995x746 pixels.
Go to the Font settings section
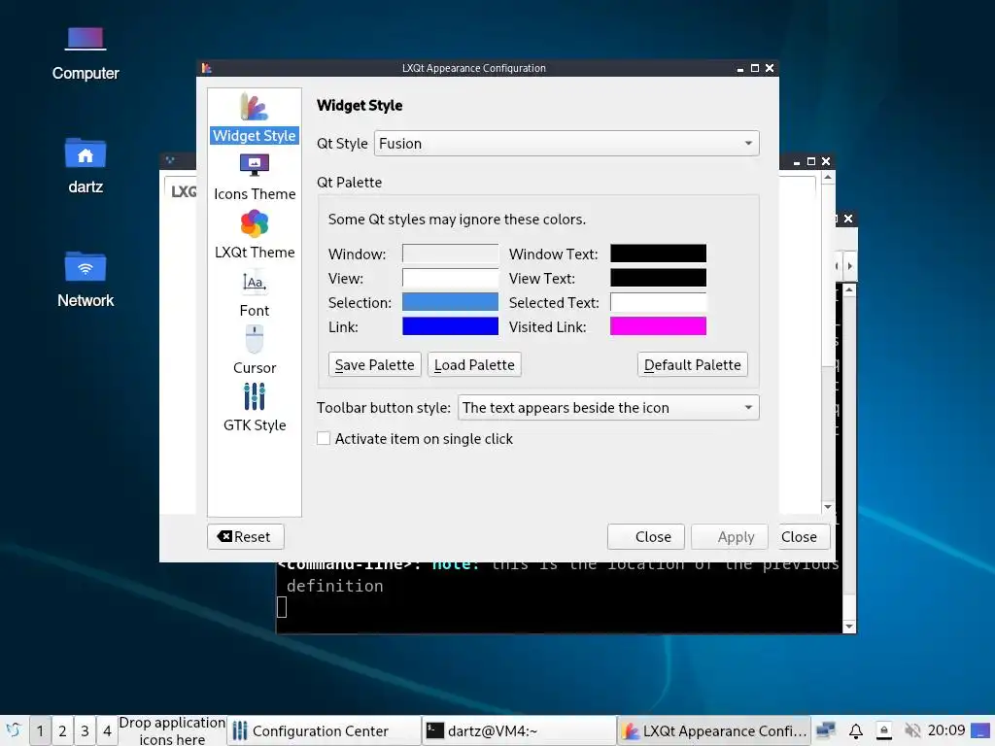click(x=254, y=293)
